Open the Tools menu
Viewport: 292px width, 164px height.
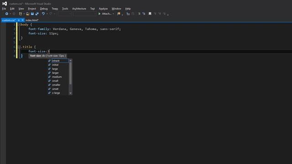point(65,9)
